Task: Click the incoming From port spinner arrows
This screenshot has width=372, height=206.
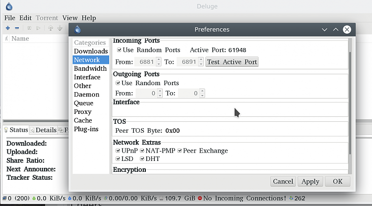Action: tap(159, 62)
